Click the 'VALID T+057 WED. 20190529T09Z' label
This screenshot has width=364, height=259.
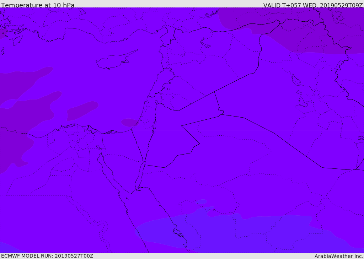coord(313,5)
